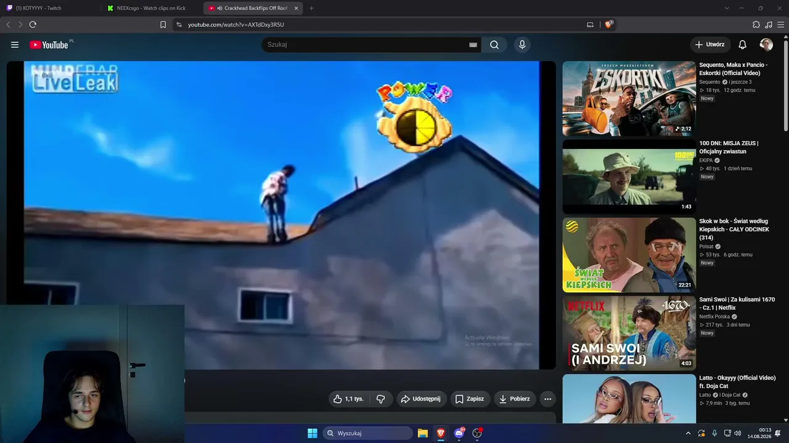Go to the YouTube home logo
Screen dimensions: 789x443
tap(49, 45)
